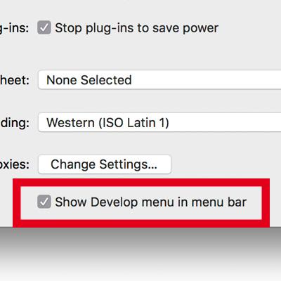The height and width of the screenshot is (281, 281).
Task: Select the cropped "ding:" encoding label
Action: tap(15, 123)
